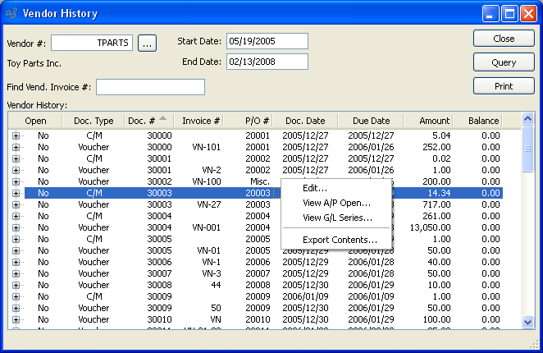The height and width of the screenshot is (353, 543).
Task: Open View G/L Series... from context menu
Action: [337, 218]
